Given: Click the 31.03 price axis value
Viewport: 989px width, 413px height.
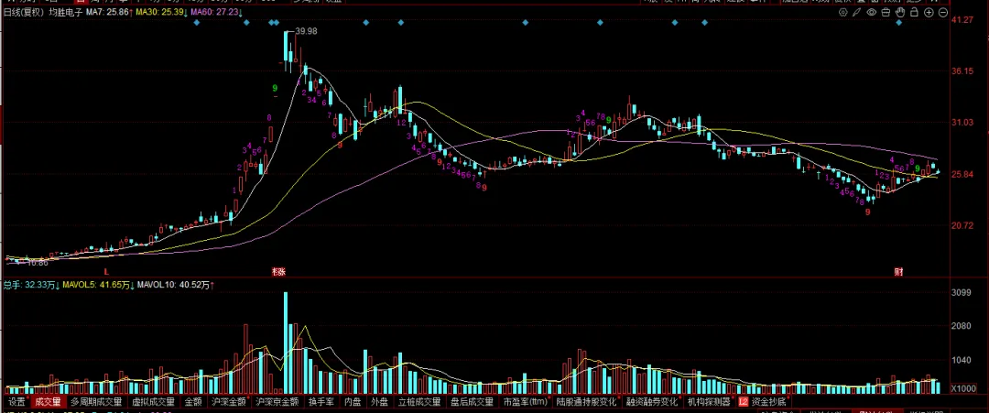Looking at the screenshot, I should pyautogui.click(x=962, y=123).
